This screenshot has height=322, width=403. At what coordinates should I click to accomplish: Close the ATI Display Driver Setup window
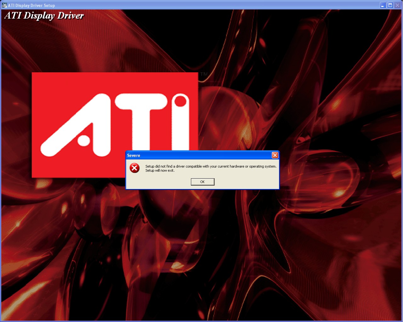(397, 5)
